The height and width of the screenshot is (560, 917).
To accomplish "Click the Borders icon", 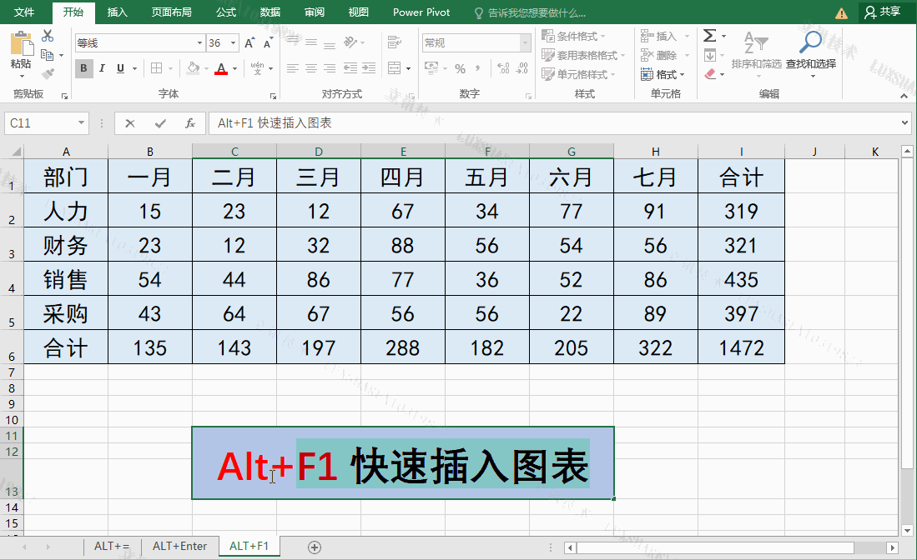I will [156, 68].
